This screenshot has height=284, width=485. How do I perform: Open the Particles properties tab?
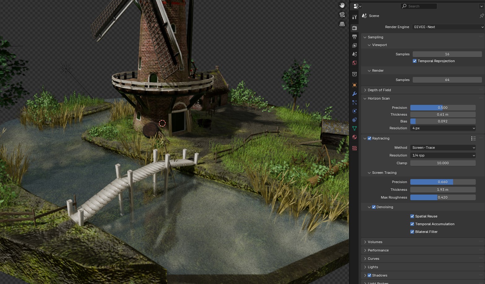[355, 102]
